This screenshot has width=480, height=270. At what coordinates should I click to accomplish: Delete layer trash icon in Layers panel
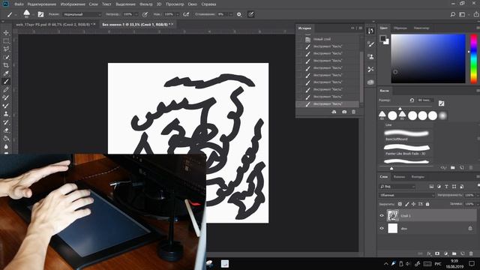471,253
